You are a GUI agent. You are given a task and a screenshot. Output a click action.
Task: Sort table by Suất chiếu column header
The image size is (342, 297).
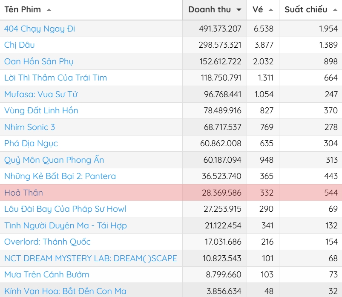point(306,9)
